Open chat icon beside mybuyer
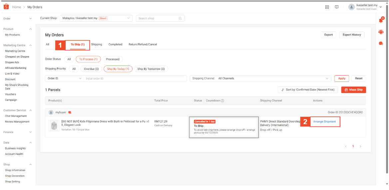The width and height of the screenshot is (389, 190). [70, 112]
